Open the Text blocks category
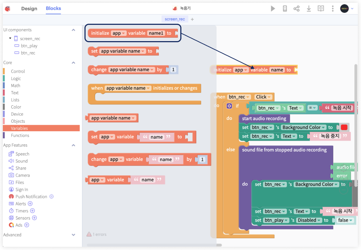This screenshot has width=361, height=250. 15,93
